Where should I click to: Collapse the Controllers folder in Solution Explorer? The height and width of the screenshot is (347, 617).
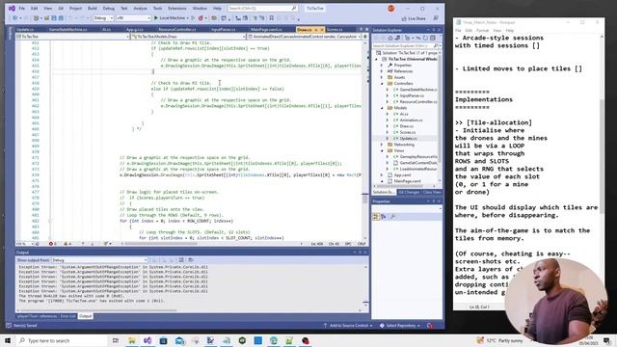382,84
